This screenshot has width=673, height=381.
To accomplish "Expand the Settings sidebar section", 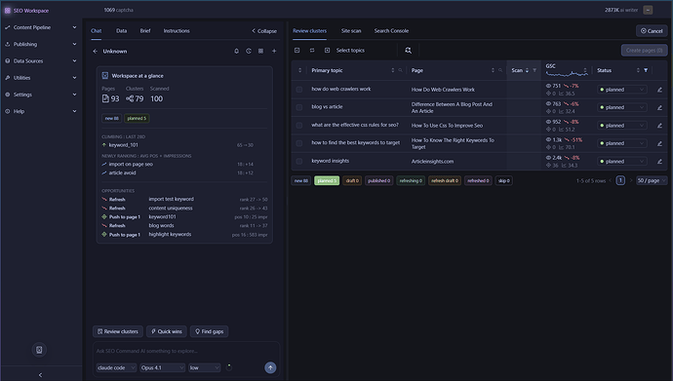I will click(41, 95).
